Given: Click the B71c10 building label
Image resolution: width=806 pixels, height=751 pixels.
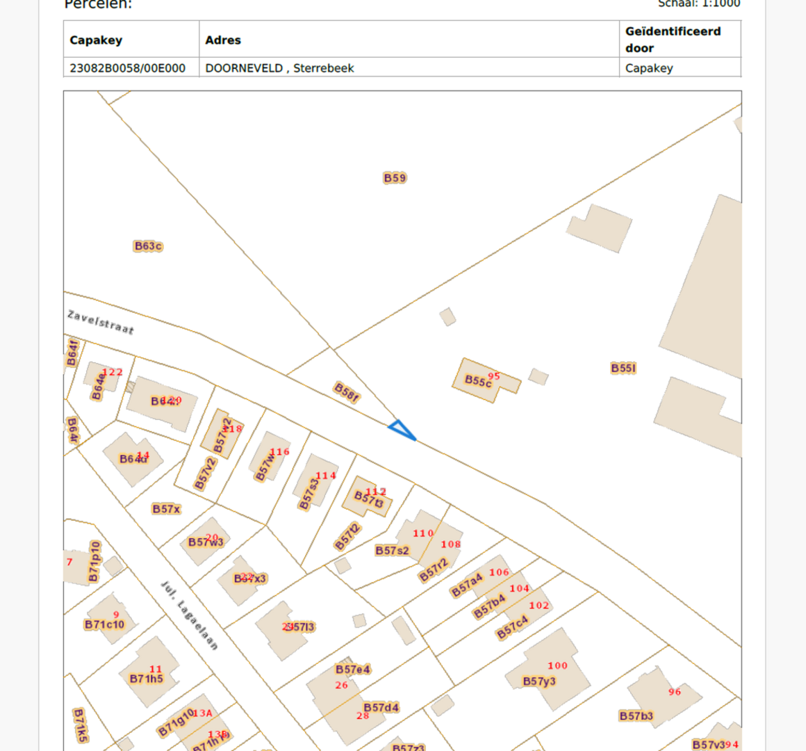Looking at the screenshot, I should pyautogui.click(x=104, y=624).
